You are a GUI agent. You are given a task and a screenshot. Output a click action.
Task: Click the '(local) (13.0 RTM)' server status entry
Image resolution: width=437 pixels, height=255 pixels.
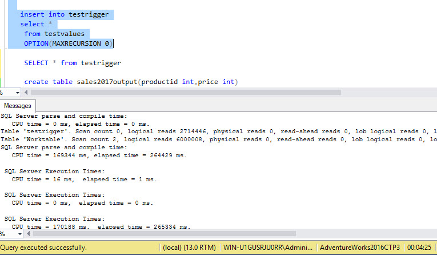189,248
